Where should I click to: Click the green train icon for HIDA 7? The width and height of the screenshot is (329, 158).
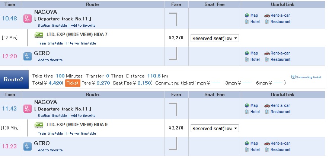(39, 35)
